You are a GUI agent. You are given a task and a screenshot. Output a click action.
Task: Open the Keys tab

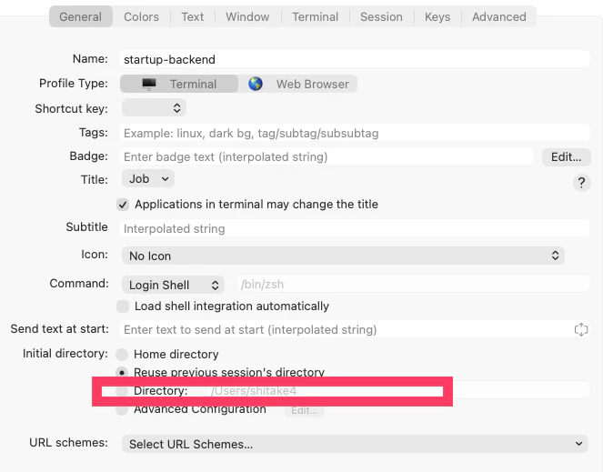(x=437, y=16)
